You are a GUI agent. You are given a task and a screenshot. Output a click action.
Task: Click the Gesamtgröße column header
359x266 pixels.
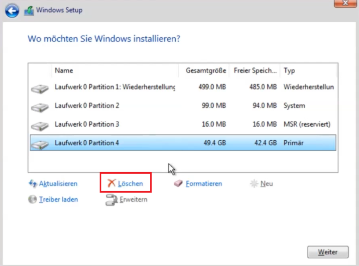[x=206, y=70]
